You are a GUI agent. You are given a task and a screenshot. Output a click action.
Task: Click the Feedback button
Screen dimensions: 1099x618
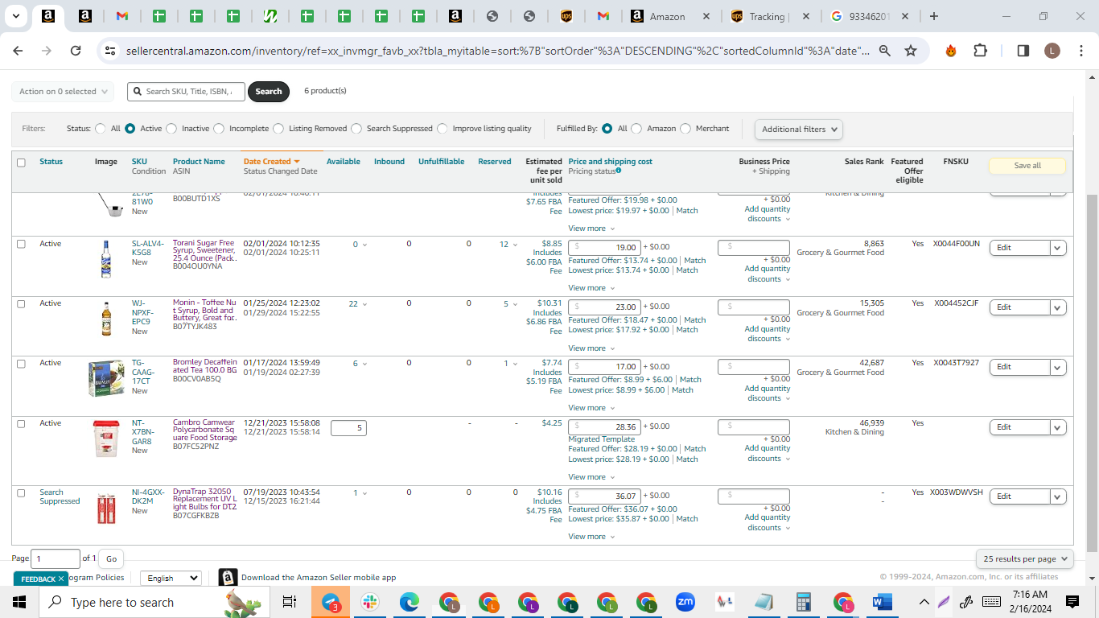pos(42,579)
